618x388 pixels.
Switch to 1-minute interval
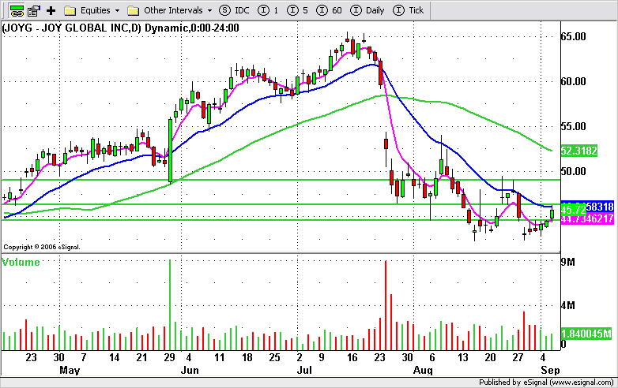pyautogui.click(x=268, y=10)
